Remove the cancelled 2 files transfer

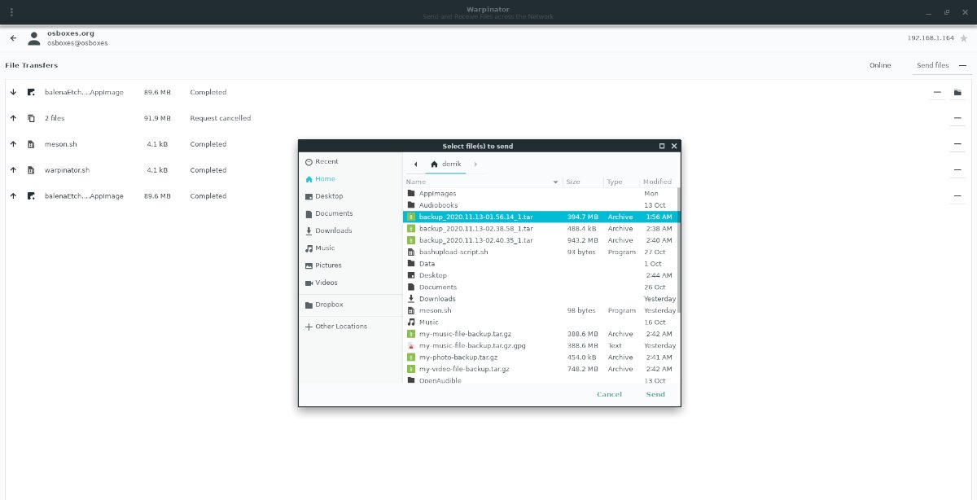coord(957,119)
